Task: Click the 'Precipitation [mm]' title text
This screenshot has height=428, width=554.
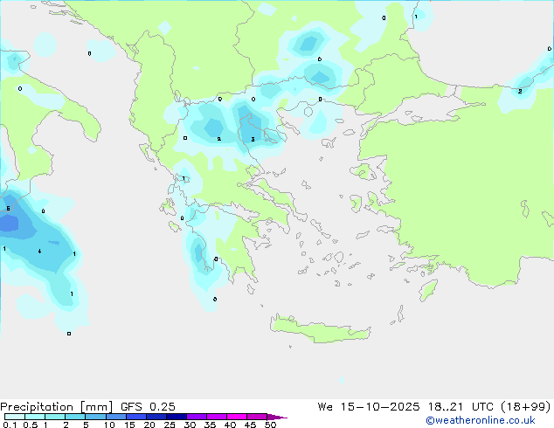Action: click(56, 407)
